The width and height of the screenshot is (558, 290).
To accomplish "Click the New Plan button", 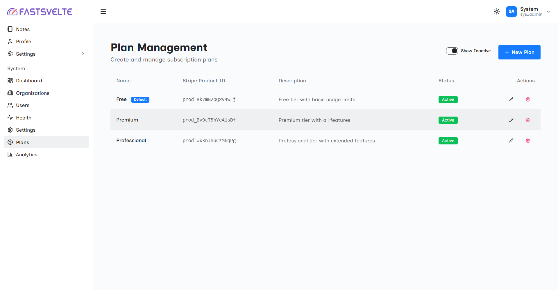I will coord(519,52).
